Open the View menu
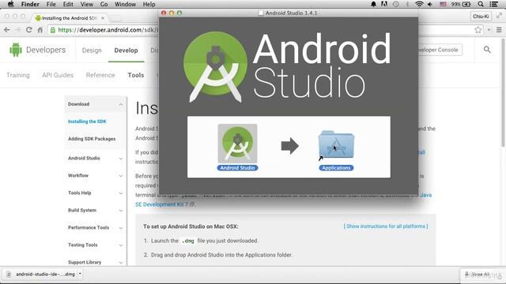The width and height of the screenshot is (506, 284). pyautogui.click(x=86, y=4)
